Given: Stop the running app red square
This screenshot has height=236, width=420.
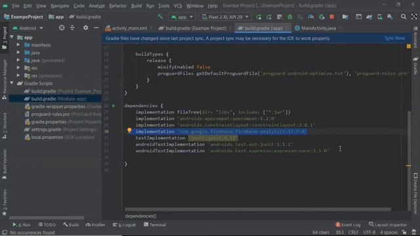Looking at the screenshot, I should pos(331,17).
